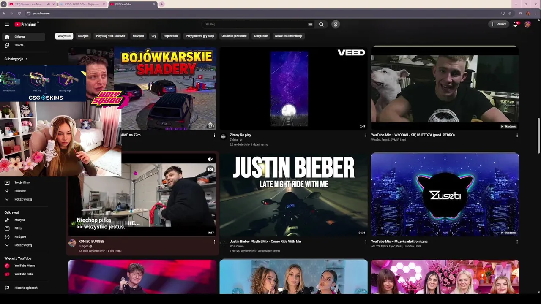Select the Wszystko filter chip
Viewport: 541px width, 304px height.
(x=64, y=36)
